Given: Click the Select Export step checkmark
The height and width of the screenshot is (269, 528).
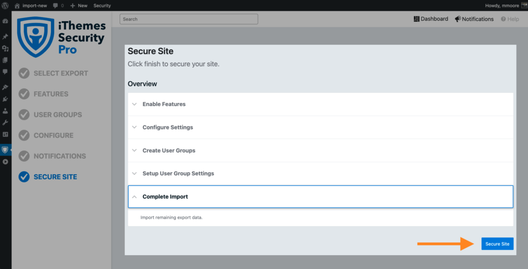Looking at the screenshot, I should tap(24, 73).
